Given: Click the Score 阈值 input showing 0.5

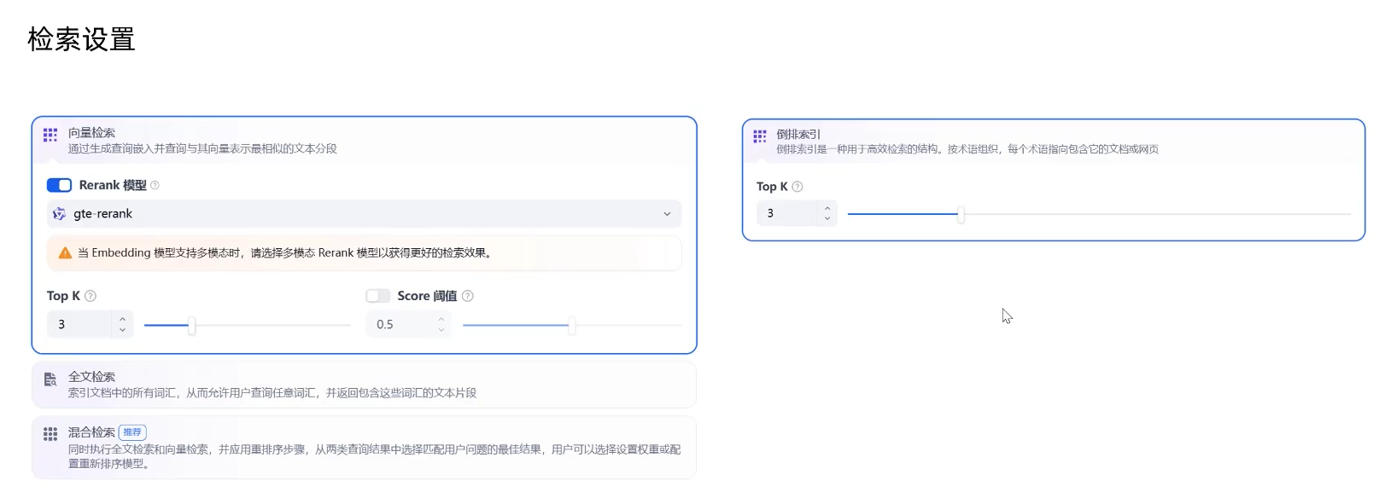Looking at the screenshot, I should [400, 324].
